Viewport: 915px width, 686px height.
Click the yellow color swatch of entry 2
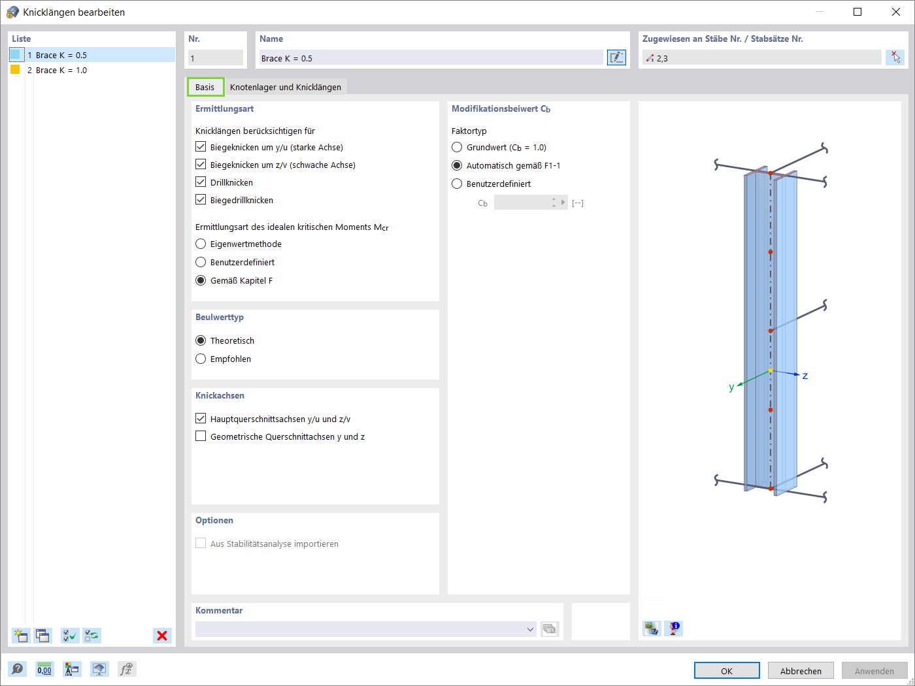(x=15, y=69)
